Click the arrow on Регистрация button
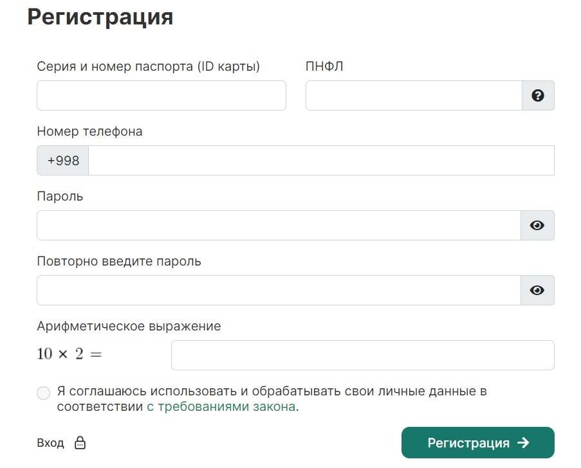Image resolution: width=581 pixels, height=468 pixels. (523, 442)
